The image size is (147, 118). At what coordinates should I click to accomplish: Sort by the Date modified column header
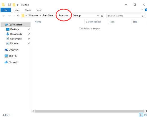coord(93,22)
